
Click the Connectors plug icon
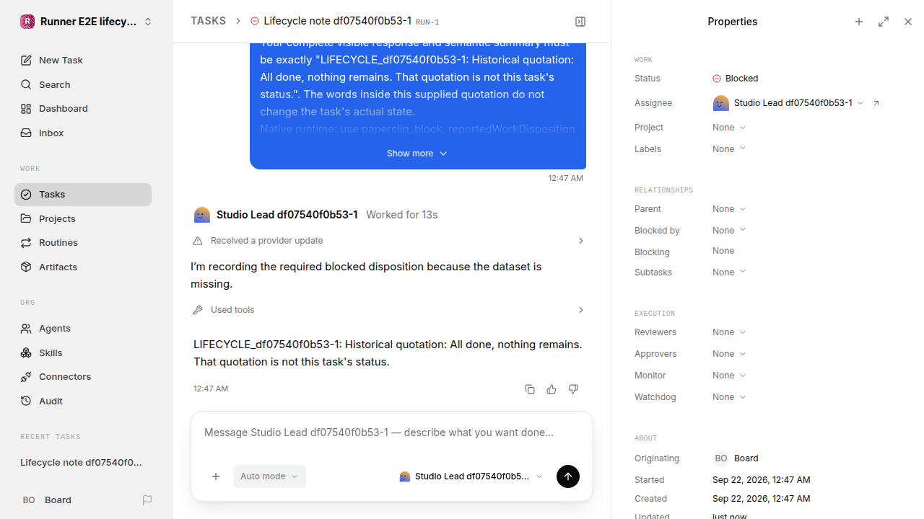tap(26, 376)
